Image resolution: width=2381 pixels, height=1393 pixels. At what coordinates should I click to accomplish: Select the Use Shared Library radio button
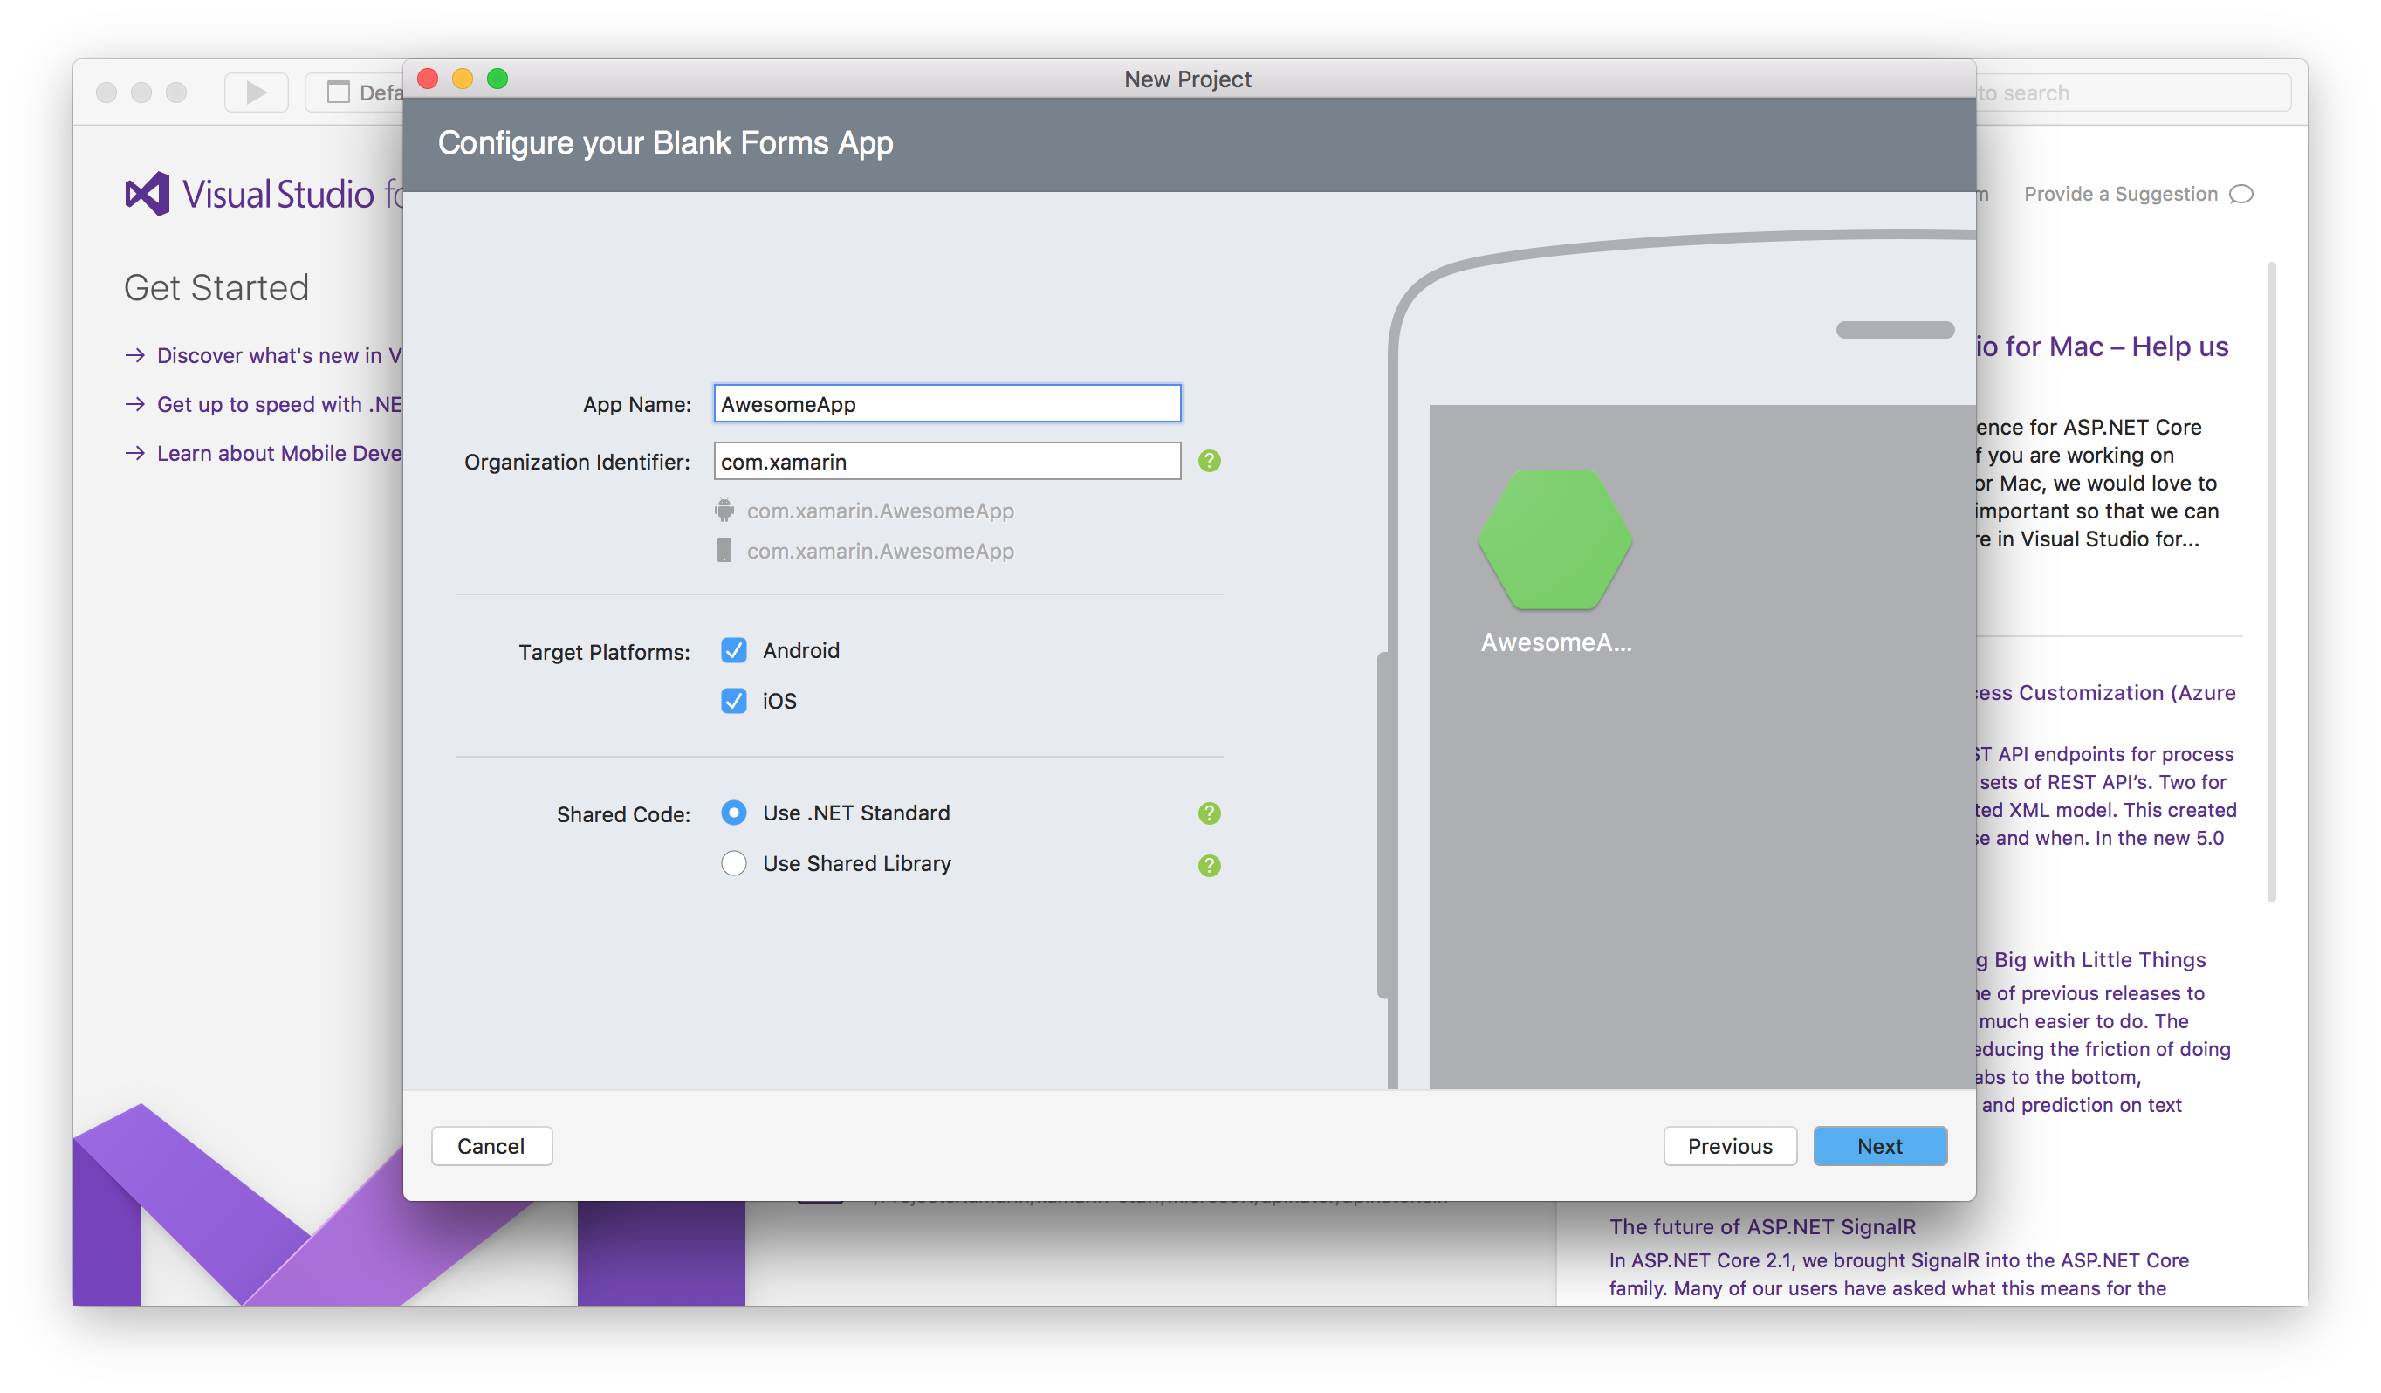[x=733, y=864]
